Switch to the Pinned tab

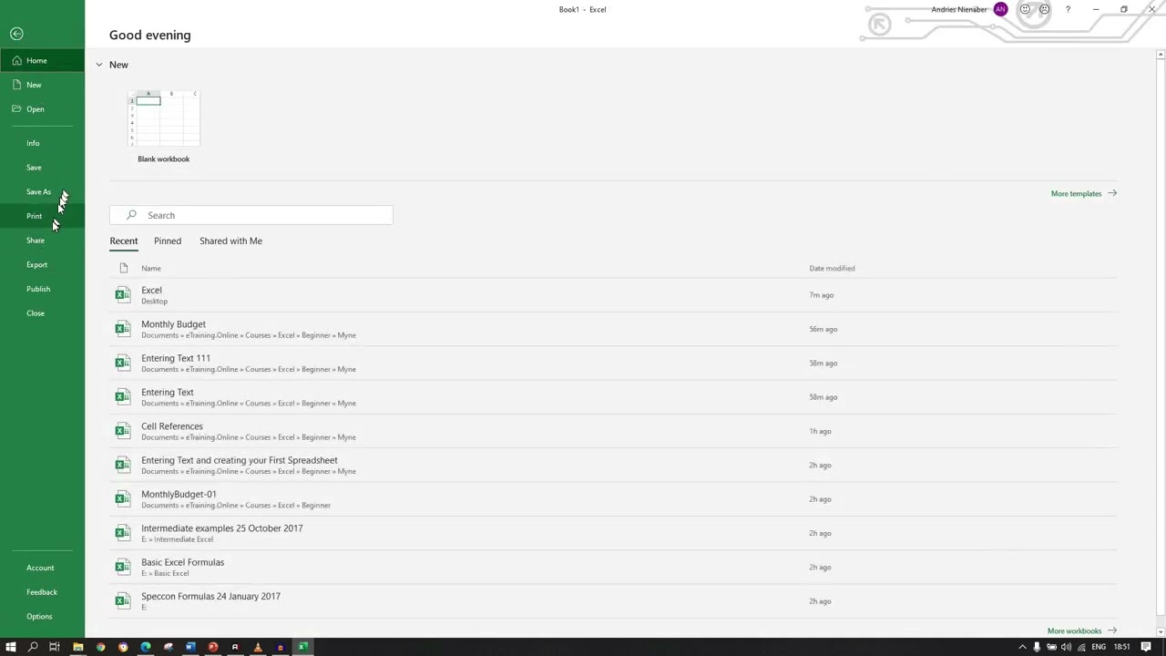click(x=168, y=241)
